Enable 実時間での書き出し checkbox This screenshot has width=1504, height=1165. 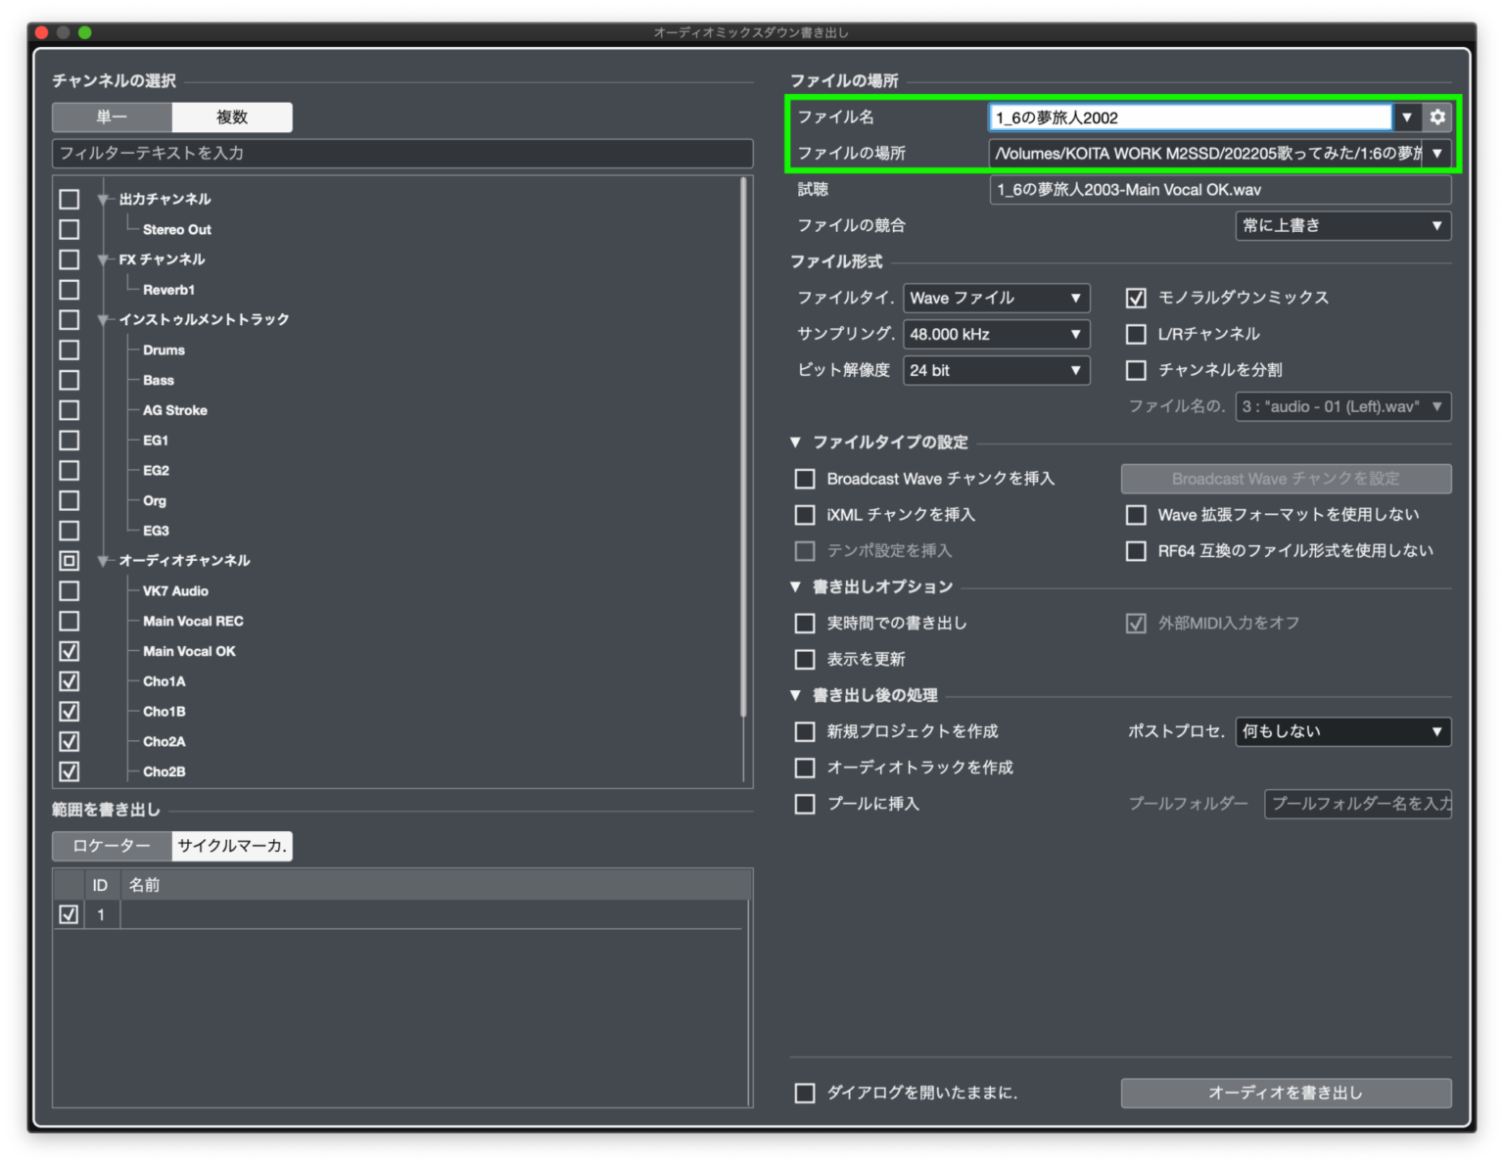[805, 623]
